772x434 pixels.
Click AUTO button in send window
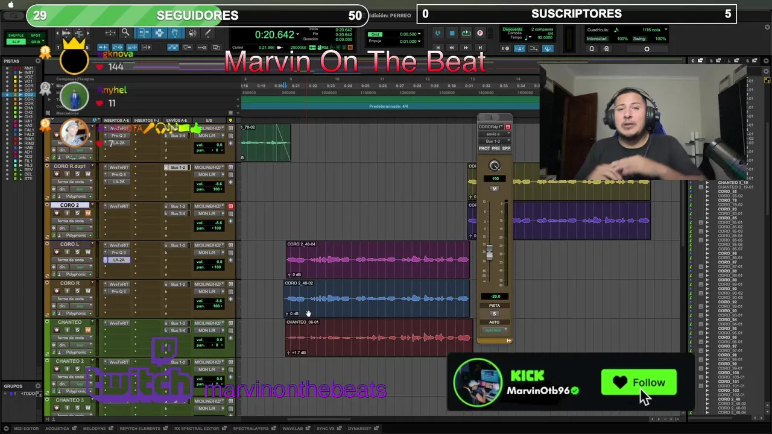click(x=494, y=322)
